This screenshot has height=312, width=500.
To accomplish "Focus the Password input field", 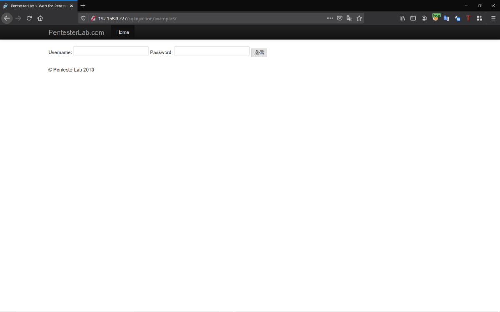I will (212, 51).
